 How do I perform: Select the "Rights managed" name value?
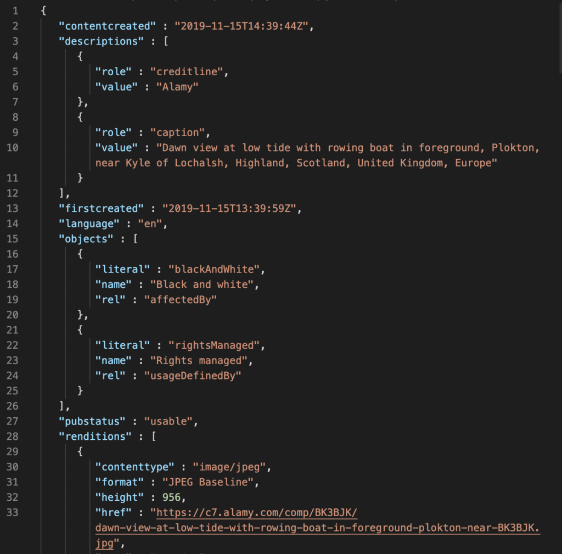click(199, 360)
